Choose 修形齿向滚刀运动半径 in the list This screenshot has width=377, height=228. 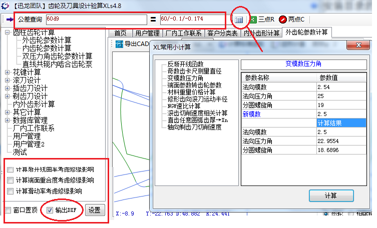pos(197,99)
